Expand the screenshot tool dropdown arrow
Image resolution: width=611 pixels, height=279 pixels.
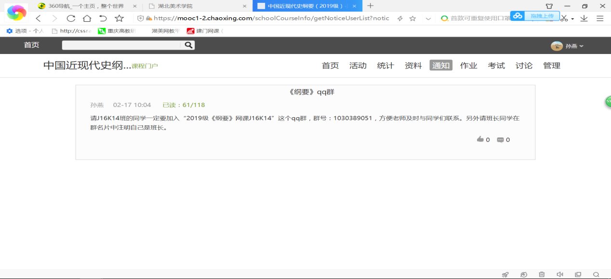[x=572, y=19]
